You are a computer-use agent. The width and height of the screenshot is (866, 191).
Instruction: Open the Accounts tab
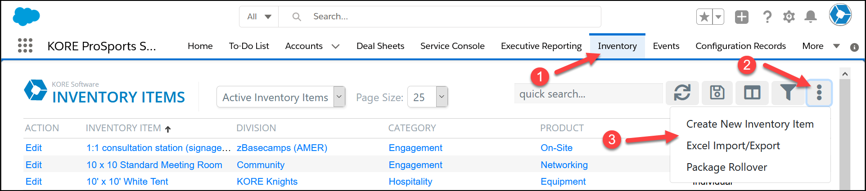click(304, 46)
